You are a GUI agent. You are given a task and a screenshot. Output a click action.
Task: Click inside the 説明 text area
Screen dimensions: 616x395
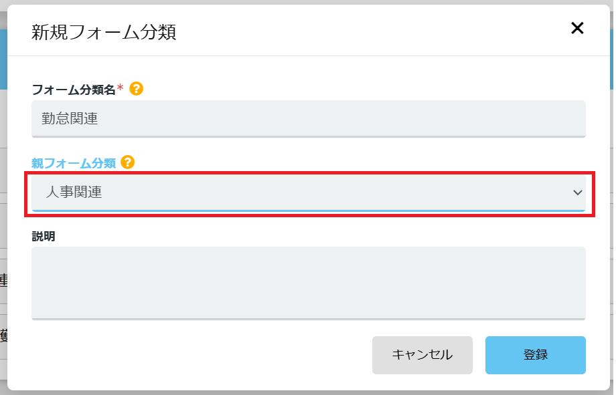309,283
